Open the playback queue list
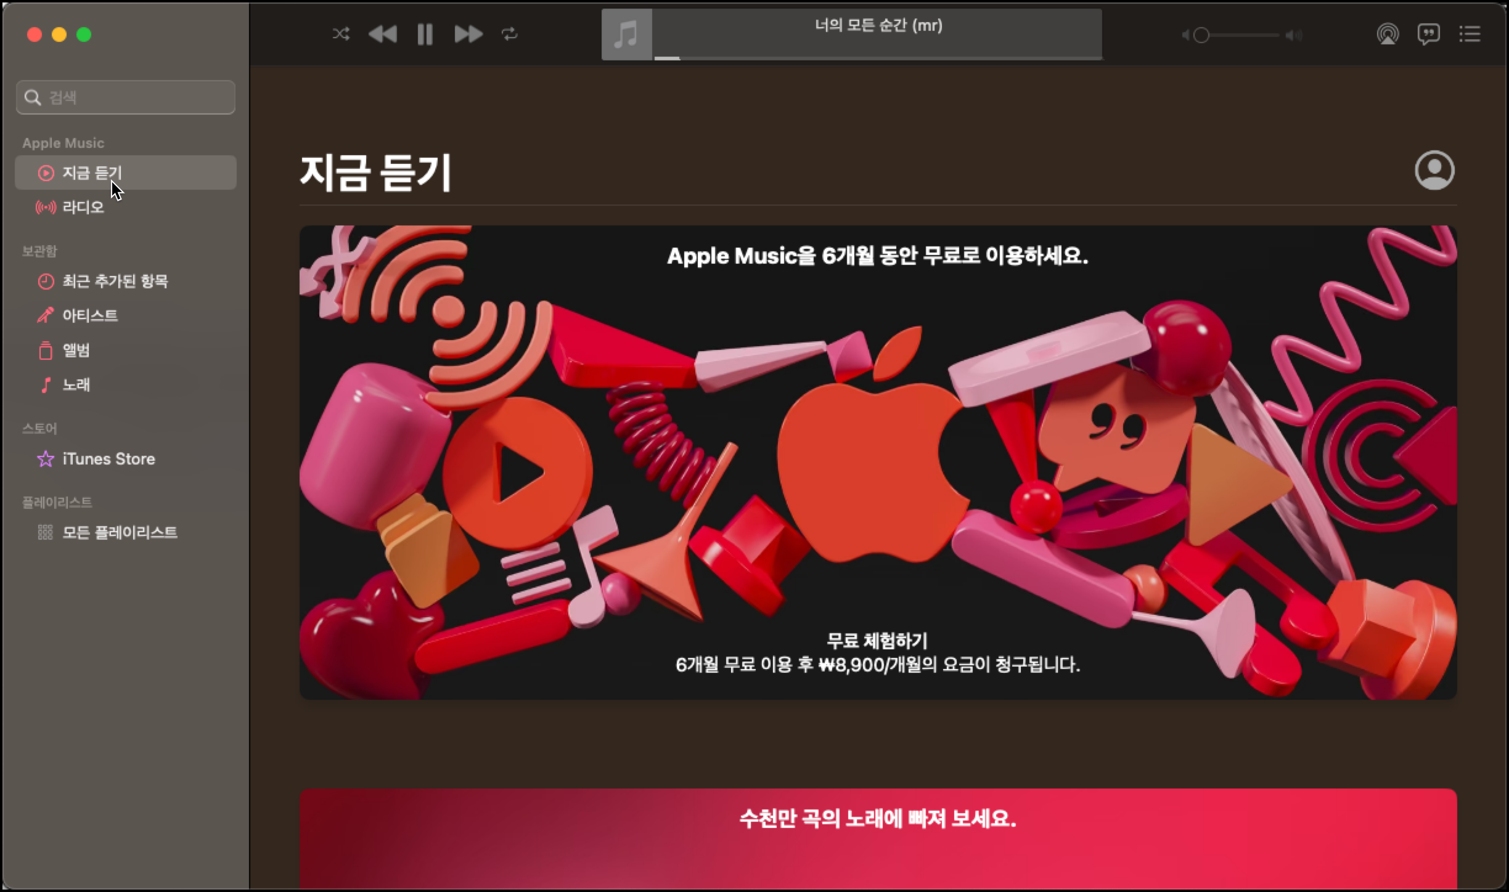This screenshot has width=1509, height=892. click(x=1470, y=34)
